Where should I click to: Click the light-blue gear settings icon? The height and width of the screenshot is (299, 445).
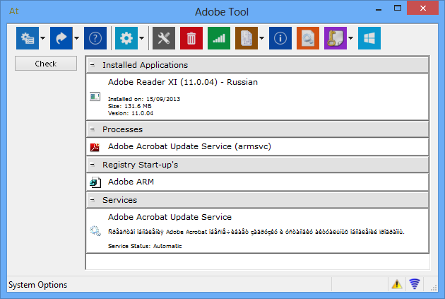[126, 38]
